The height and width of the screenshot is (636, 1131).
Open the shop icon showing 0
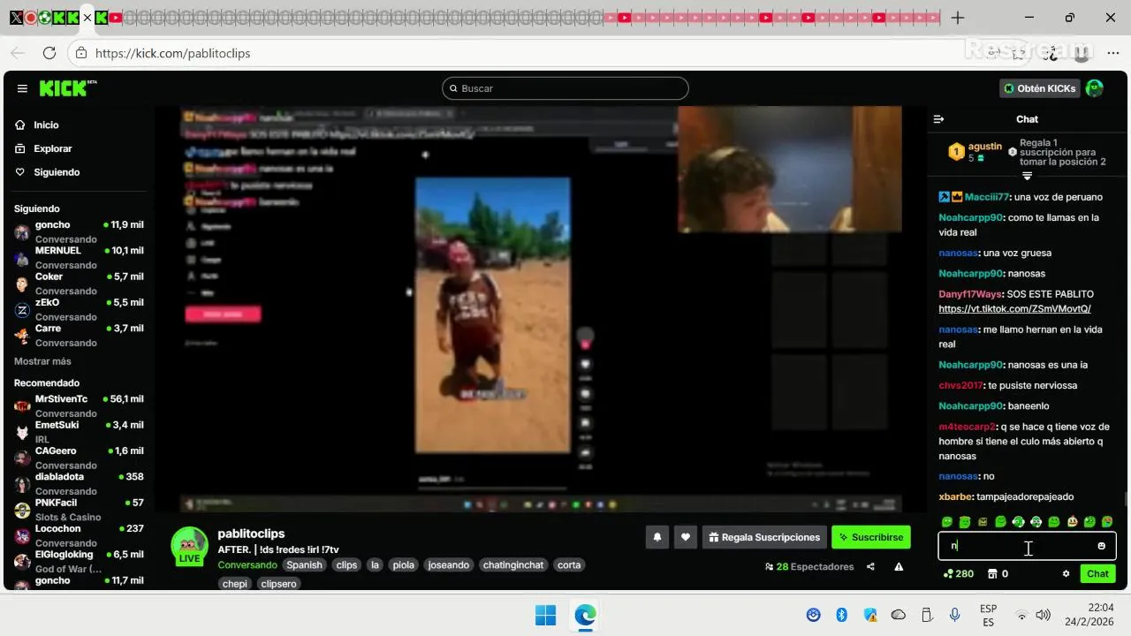coord(998,574)
